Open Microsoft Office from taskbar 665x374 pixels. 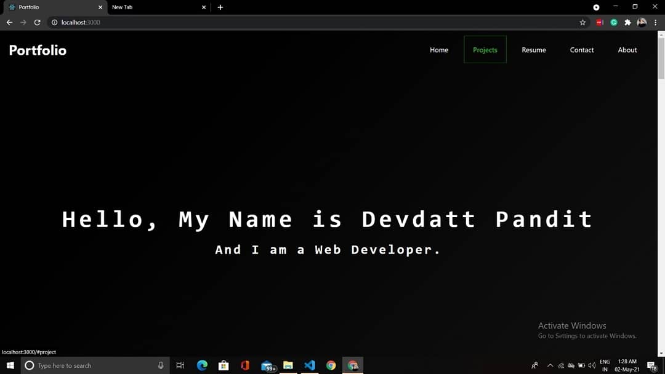[x=244, y=365]
